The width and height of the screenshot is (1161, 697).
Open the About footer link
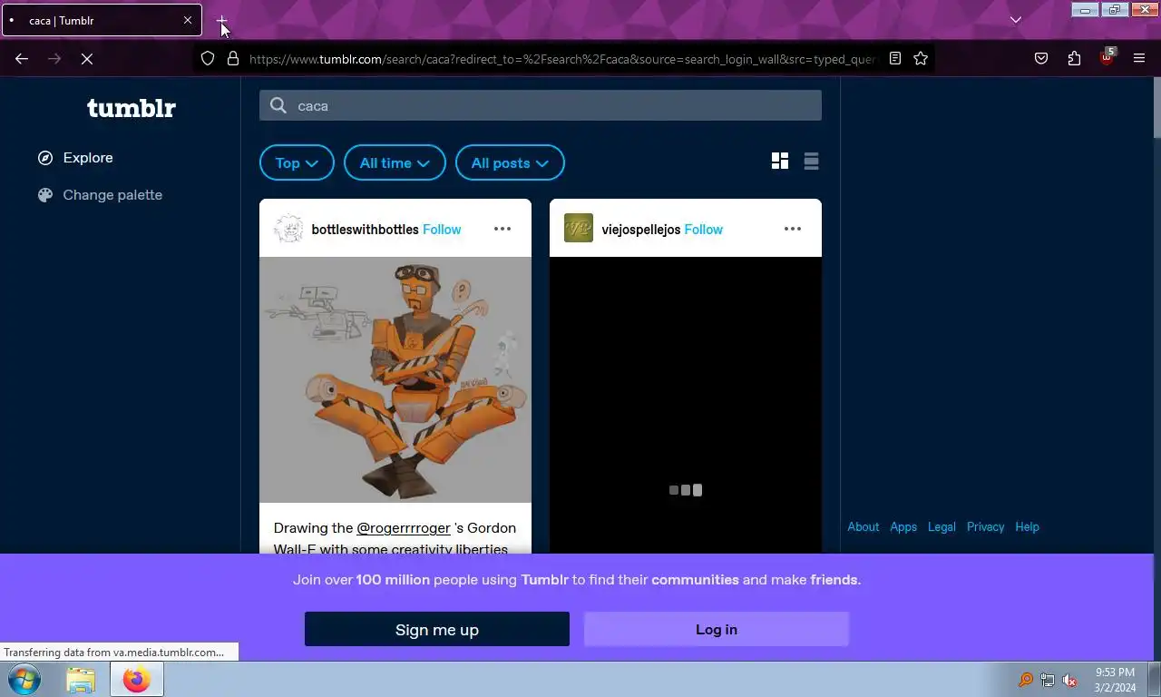[x=863, y=526]
